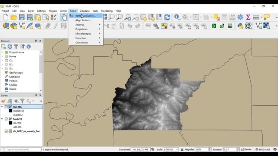Click the Map Tips icon

point(266,17)
